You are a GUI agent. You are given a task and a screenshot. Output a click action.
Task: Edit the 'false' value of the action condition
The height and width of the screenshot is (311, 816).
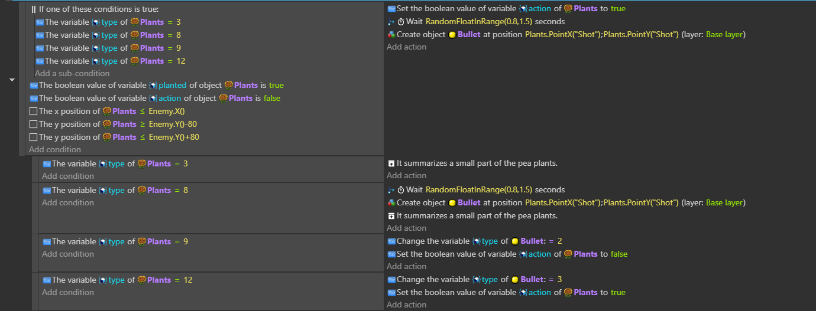click(x=272, y=99)
